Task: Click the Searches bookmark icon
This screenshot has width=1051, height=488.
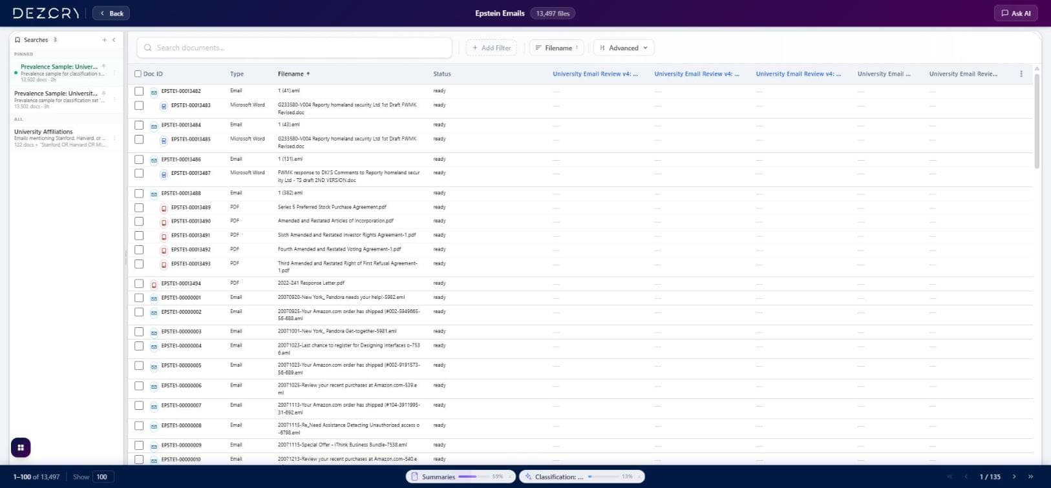Action: point(17,40)
